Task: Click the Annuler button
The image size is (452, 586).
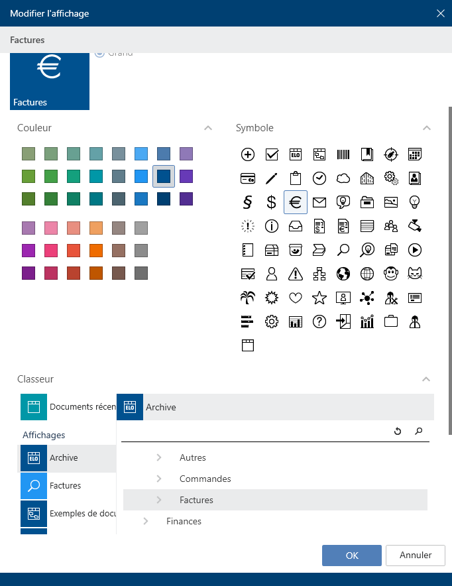Action: point(416,555)
